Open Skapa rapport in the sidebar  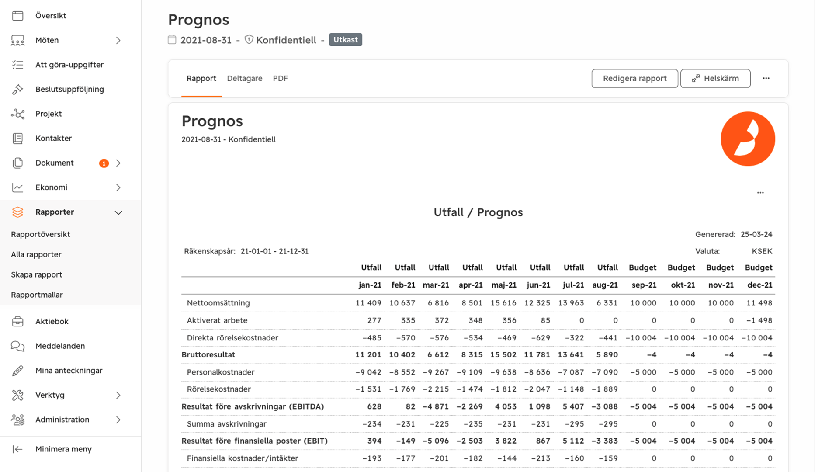click(37, 274)
